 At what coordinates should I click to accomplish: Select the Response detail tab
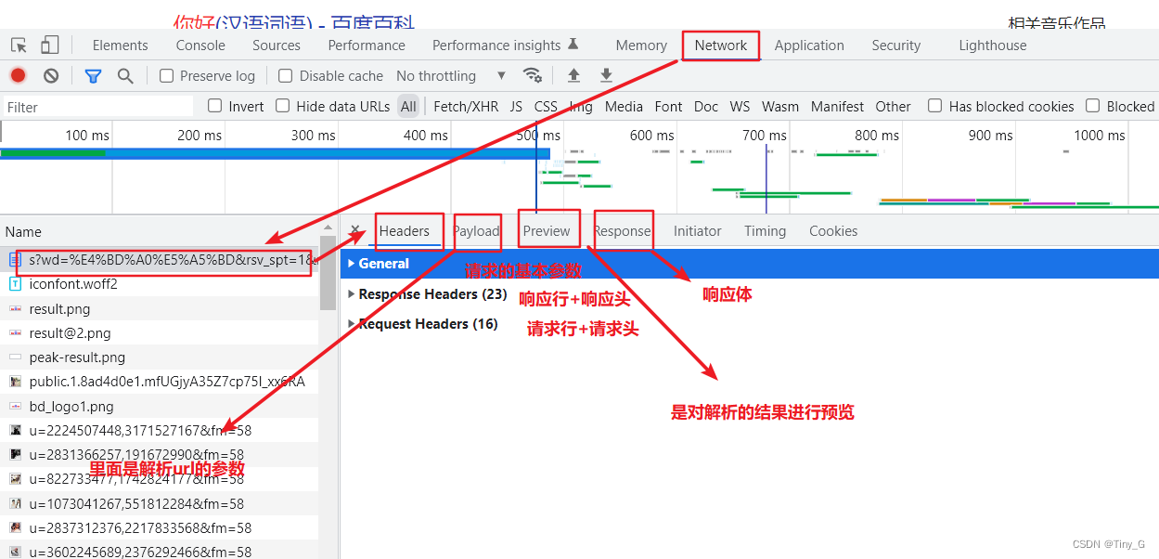coord(623,231)
